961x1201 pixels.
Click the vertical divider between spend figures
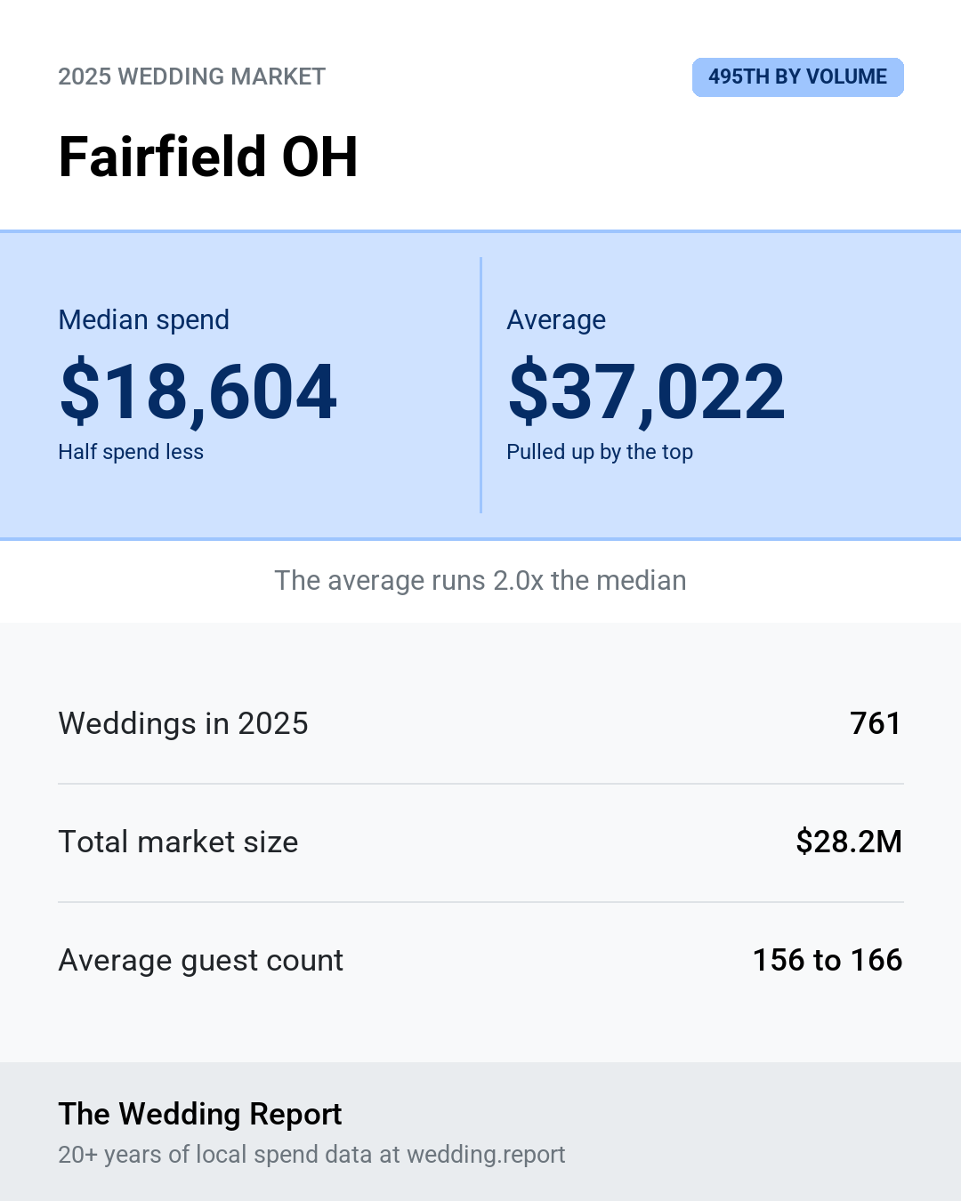[x=480, y=385]
